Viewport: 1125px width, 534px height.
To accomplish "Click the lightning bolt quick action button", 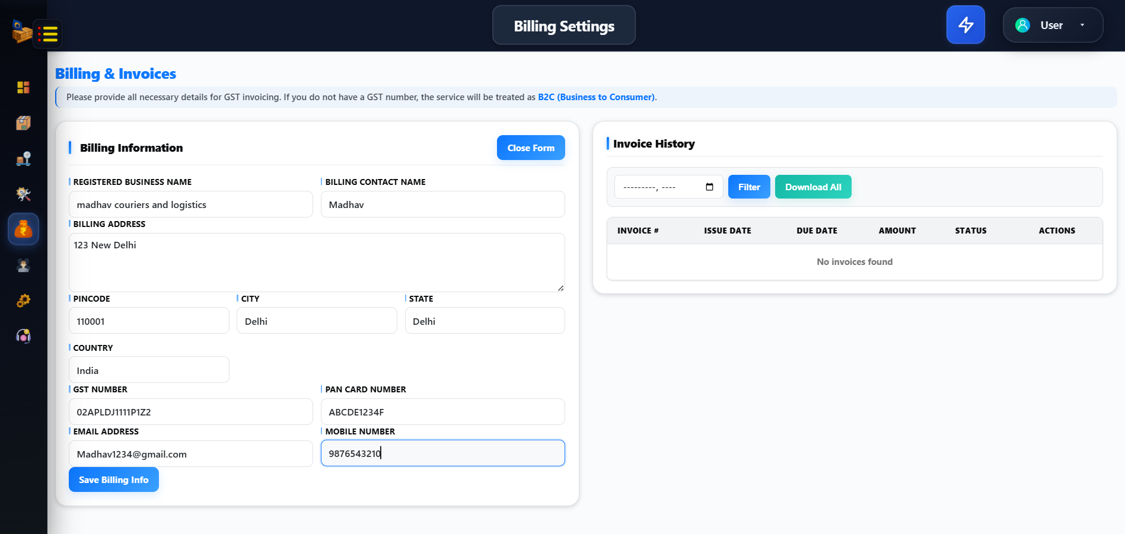I will point(965,25).
